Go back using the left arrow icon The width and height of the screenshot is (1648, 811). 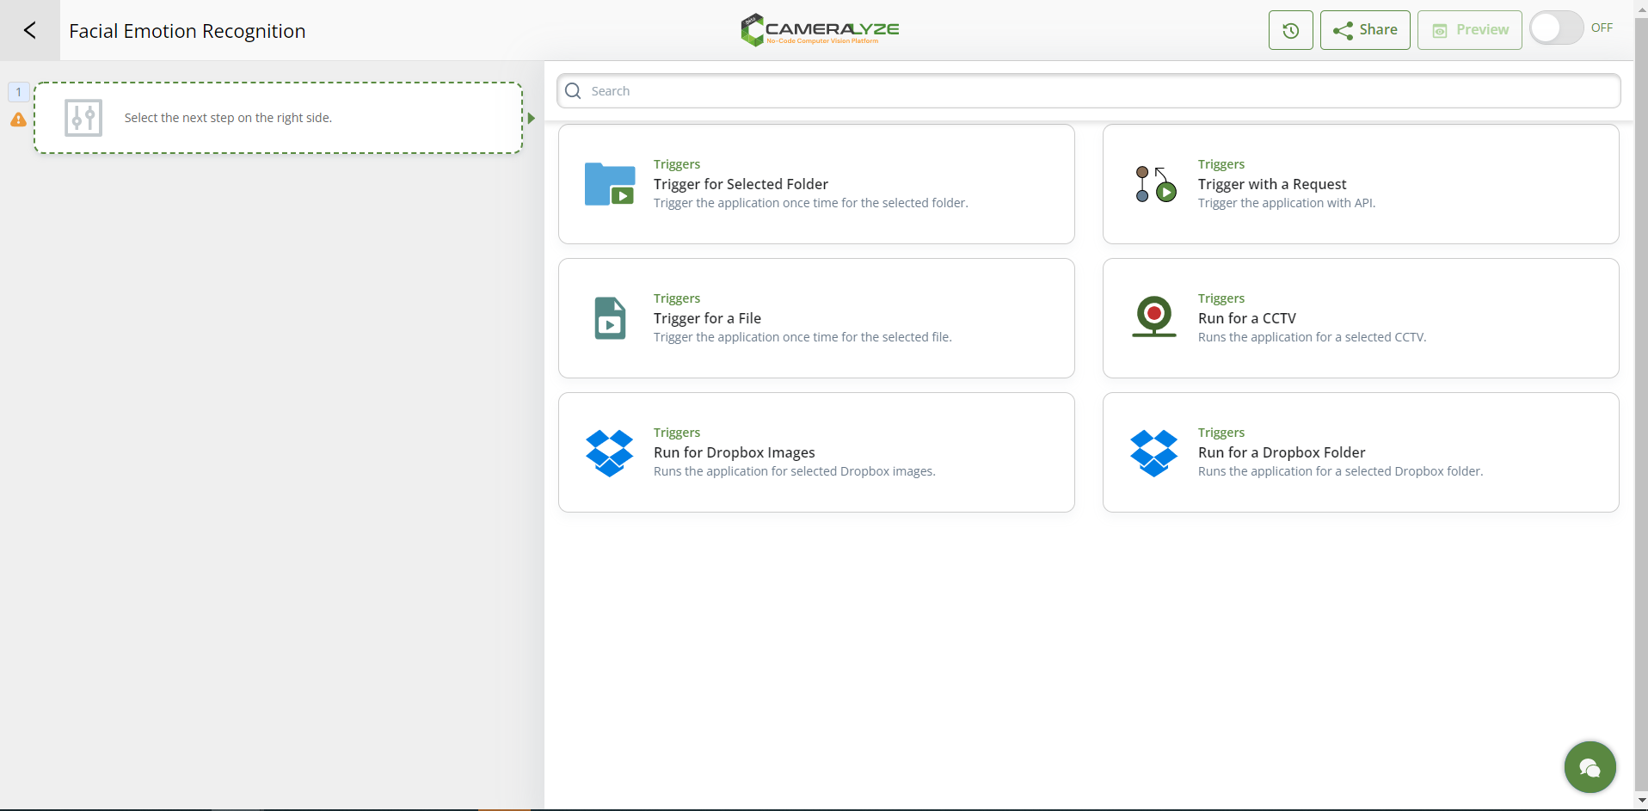(x=30, y=30)
